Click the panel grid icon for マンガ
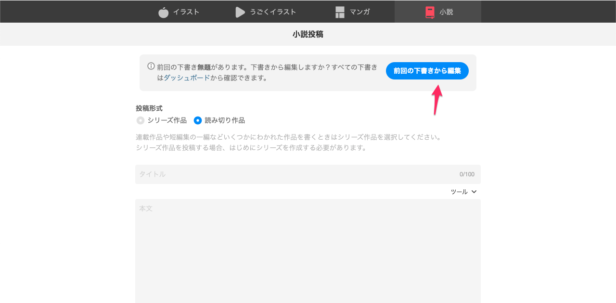The image size is (616, 303). pyautogui.click(x=340, y=12)
